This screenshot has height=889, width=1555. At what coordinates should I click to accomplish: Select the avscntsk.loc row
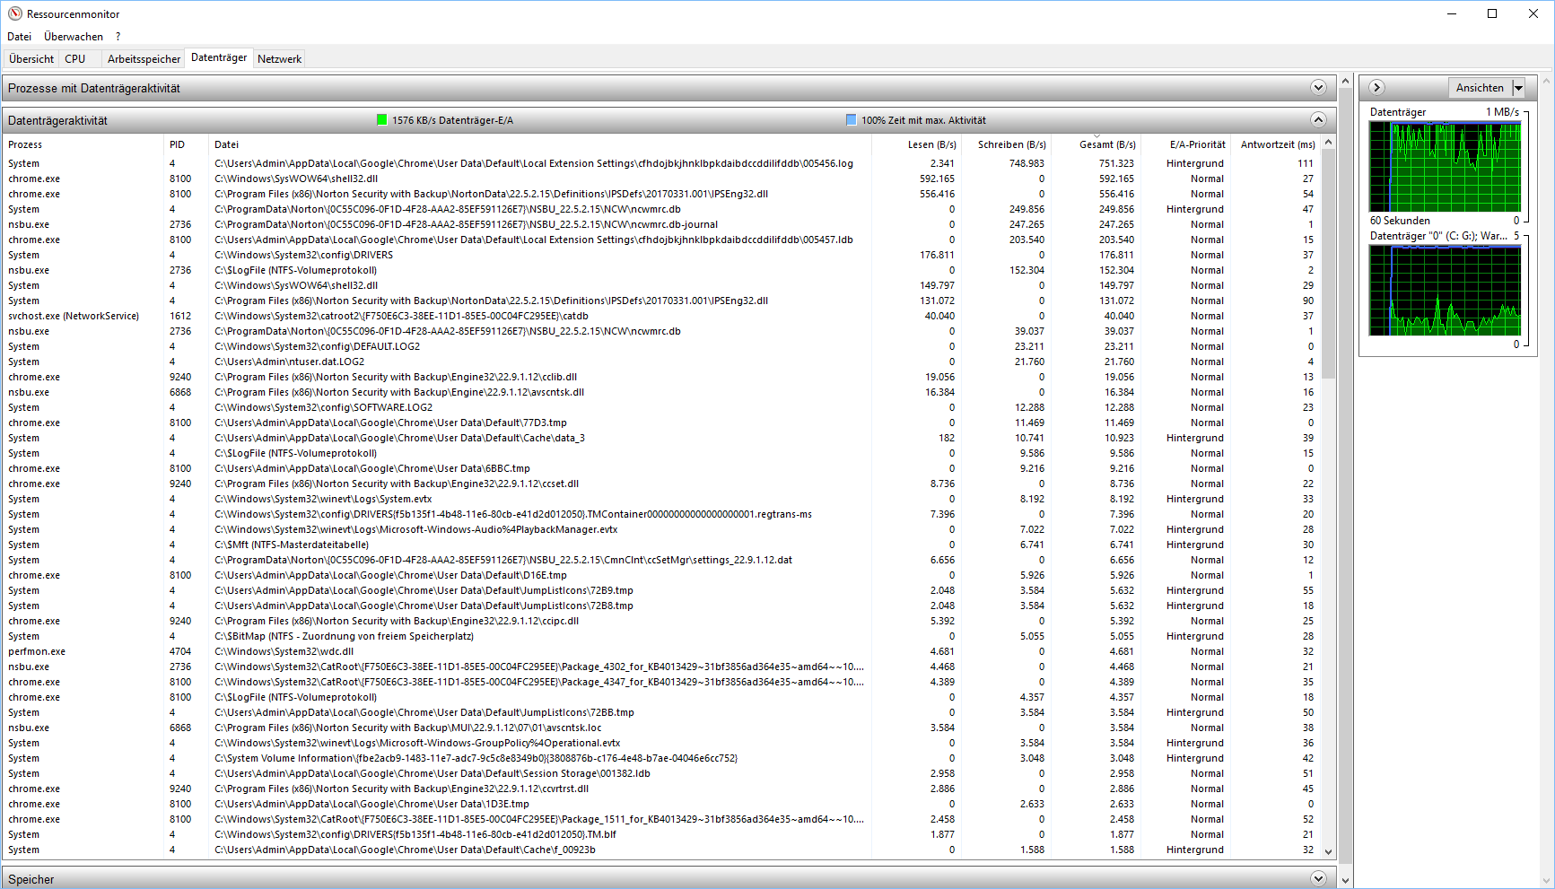point(662,728)
